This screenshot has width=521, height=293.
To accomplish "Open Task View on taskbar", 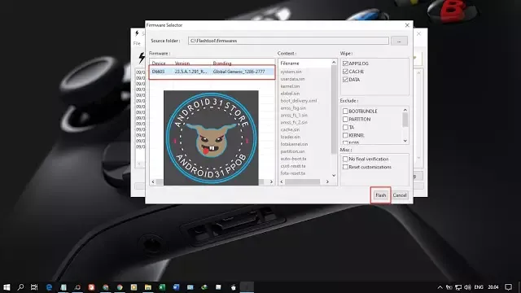I will tap(34, 287).
